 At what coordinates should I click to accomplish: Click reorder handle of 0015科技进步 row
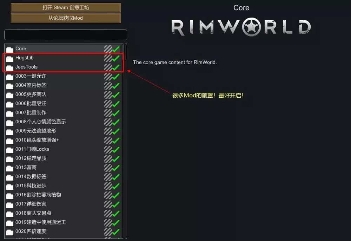coord(108,186)
